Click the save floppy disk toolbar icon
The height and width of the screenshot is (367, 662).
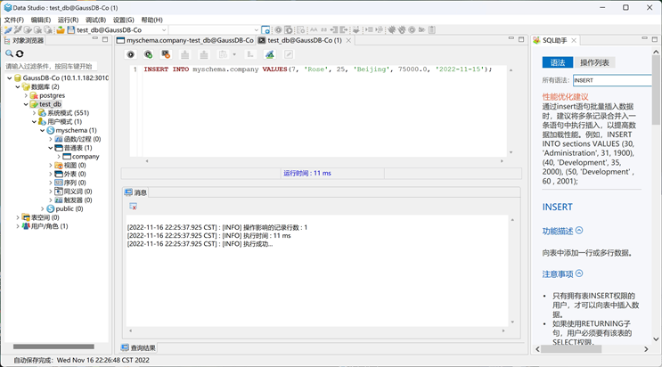click(70, 30)
